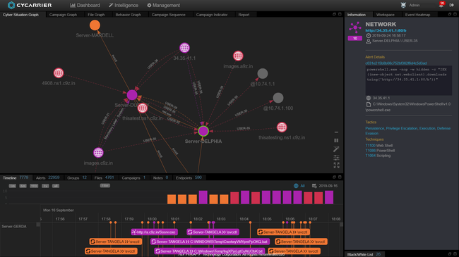
Task: Click the timeline Filter button
Action: point(105,185)
